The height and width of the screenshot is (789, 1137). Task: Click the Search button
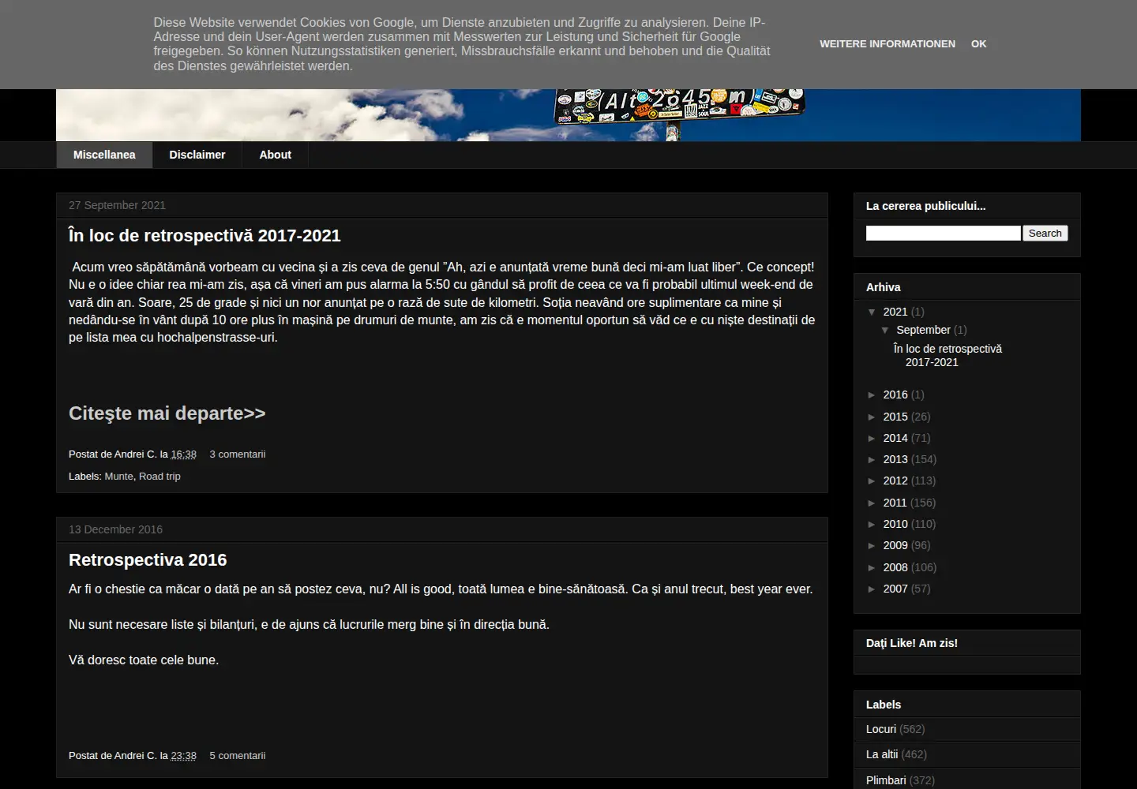coord(1045,234)
